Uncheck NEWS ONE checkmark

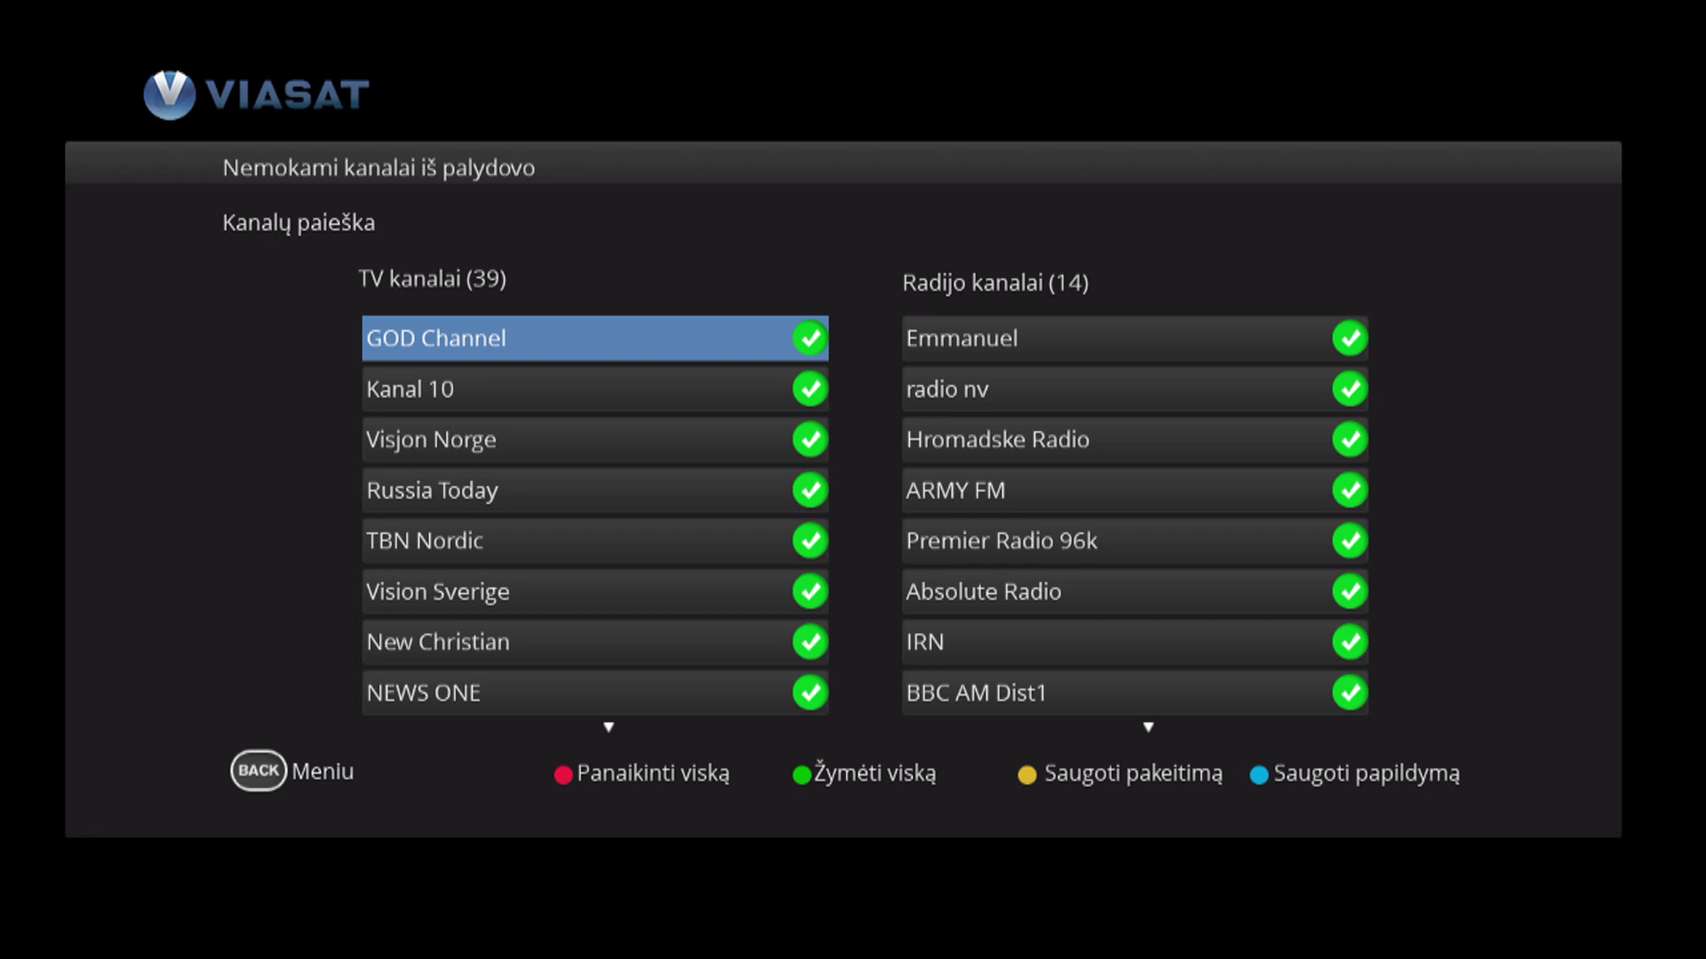[809, 693]
